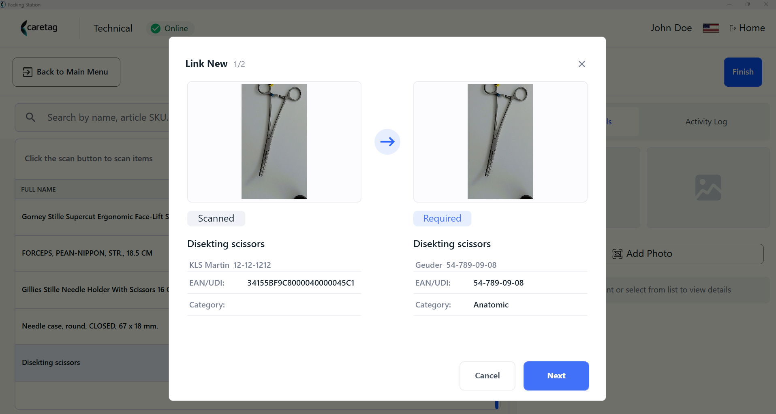Click Geuder 54-789-09-08 text

(x=456, y=265)
